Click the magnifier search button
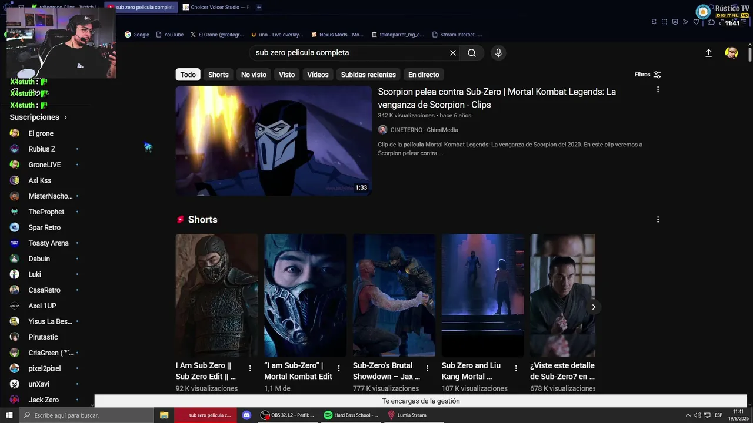The width and height of the screenshot is (753, 423). tap(472, 53)
